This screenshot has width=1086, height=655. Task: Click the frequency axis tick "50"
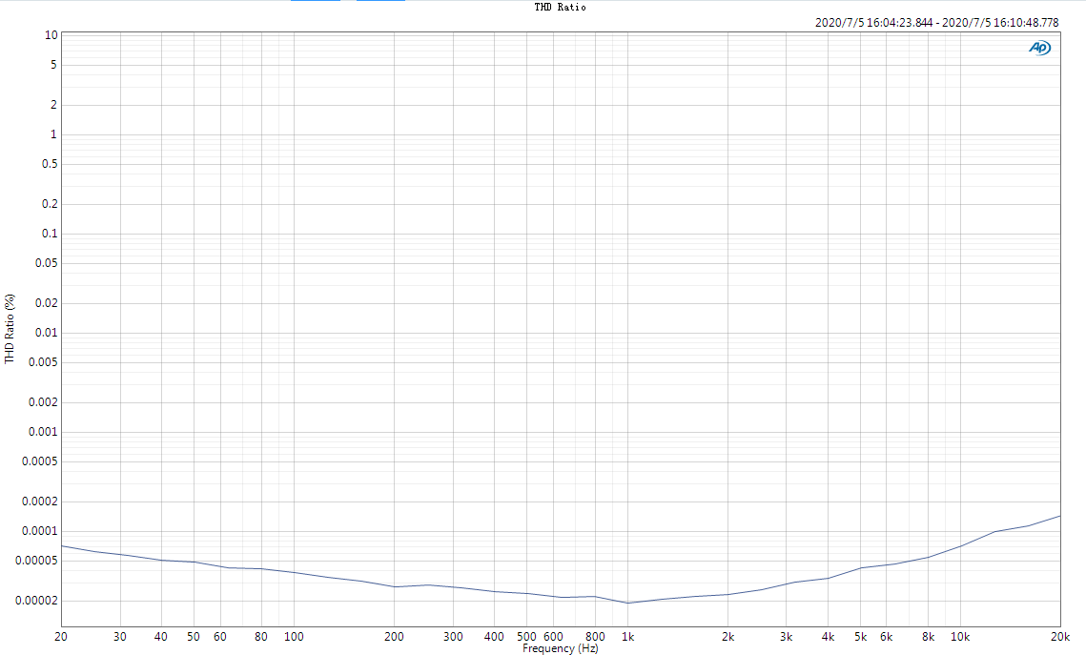point(194,636)
